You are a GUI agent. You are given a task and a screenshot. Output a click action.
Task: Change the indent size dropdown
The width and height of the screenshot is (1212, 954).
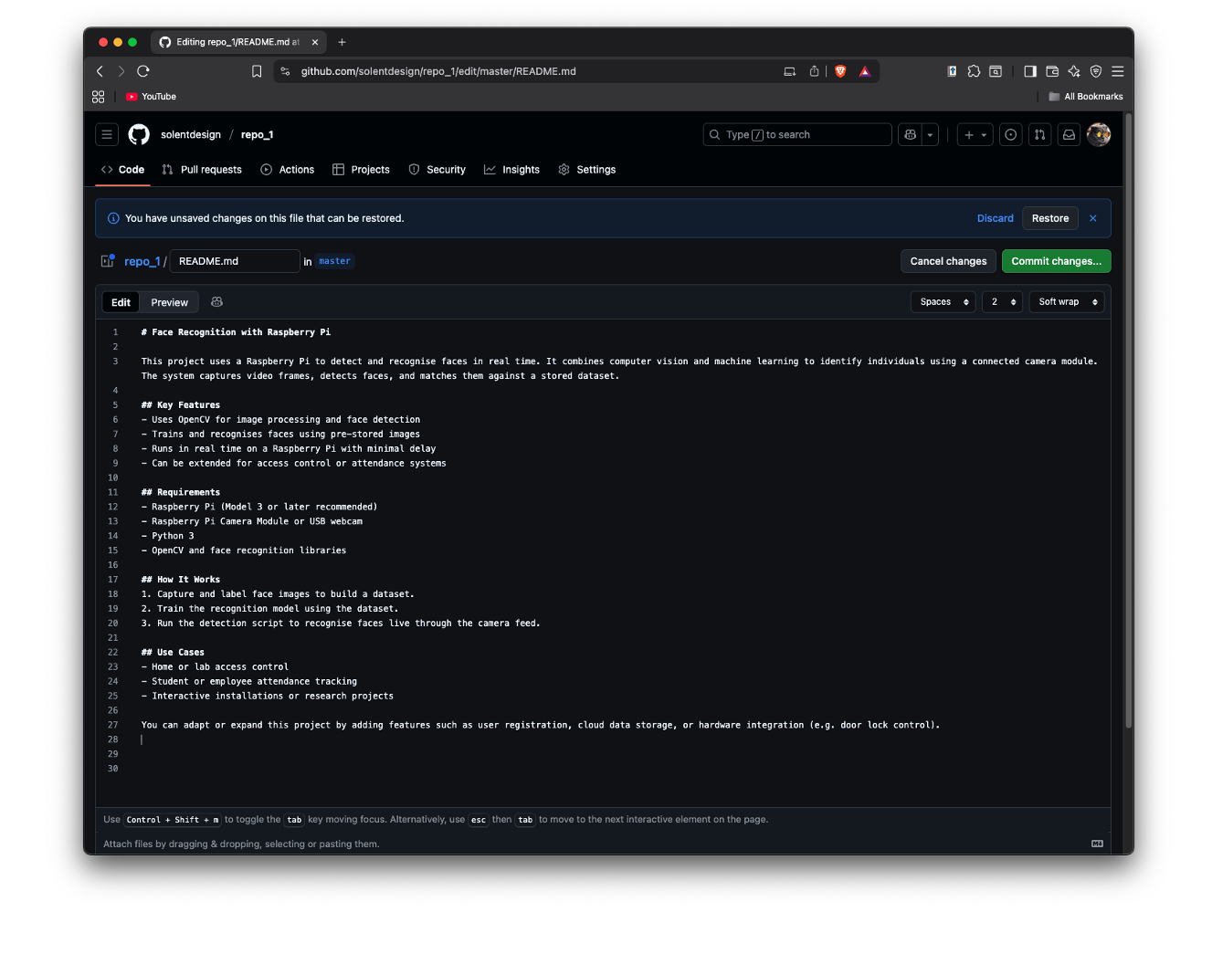[x=1001, y=302]
